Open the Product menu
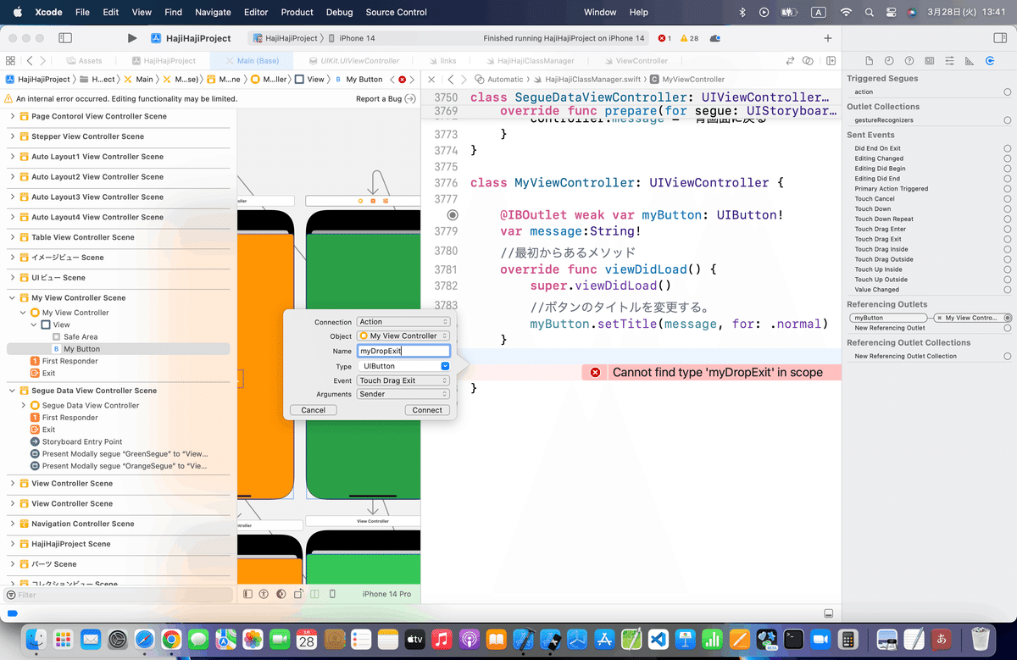1017x660 pixels. click(297, 12)
